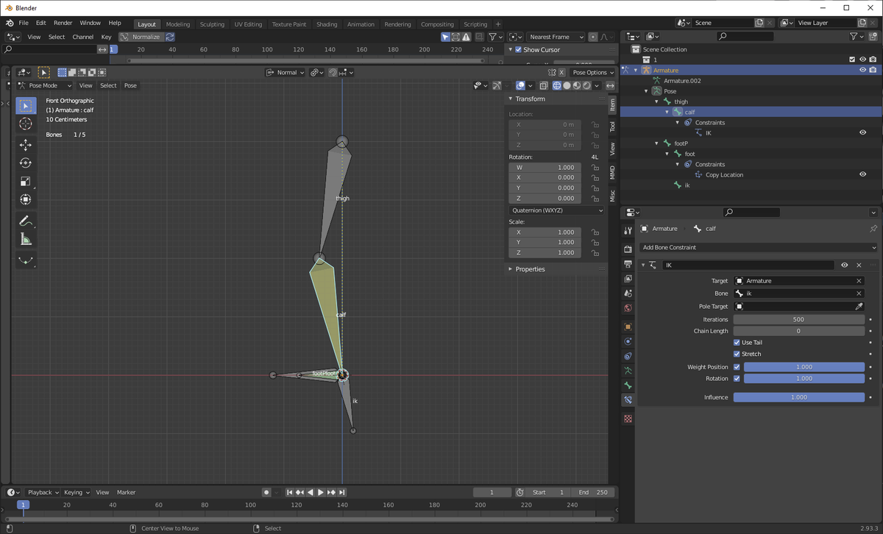Select the Measure tool

tap(26, 239)
